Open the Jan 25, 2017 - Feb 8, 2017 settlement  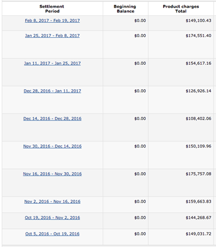point(52,36)
